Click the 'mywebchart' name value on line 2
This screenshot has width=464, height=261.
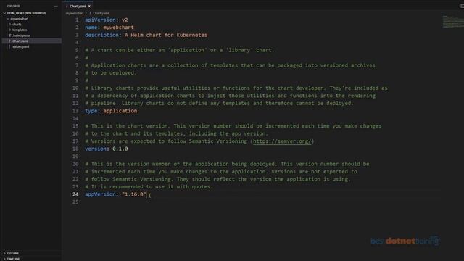[118, 28]
